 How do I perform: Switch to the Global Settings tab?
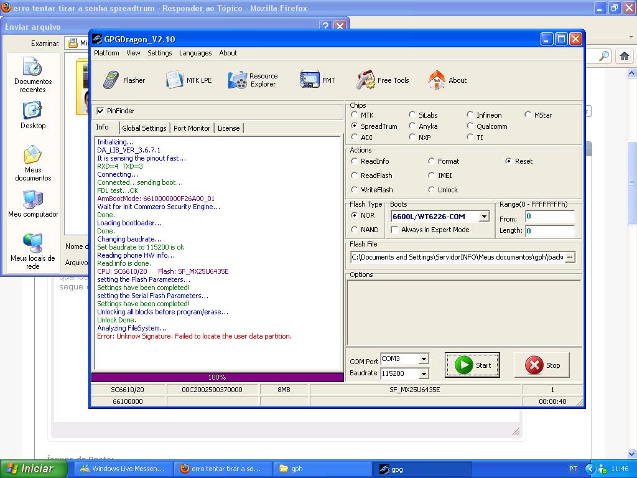pos(144,128)
